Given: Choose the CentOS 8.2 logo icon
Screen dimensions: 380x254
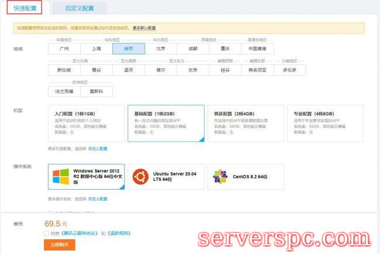Looking at the screenshot, I should pyautogui.click(x=220, y=177).
